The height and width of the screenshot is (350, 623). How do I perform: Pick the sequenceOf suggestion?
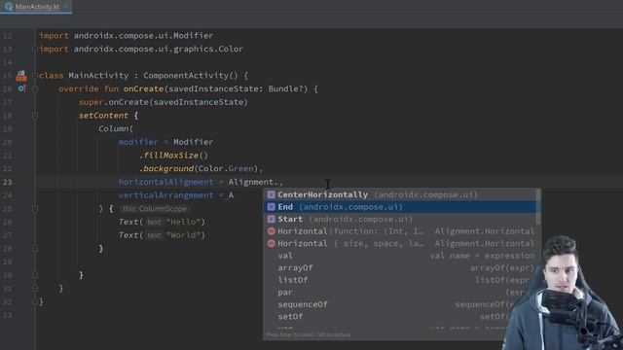[400, 304]
